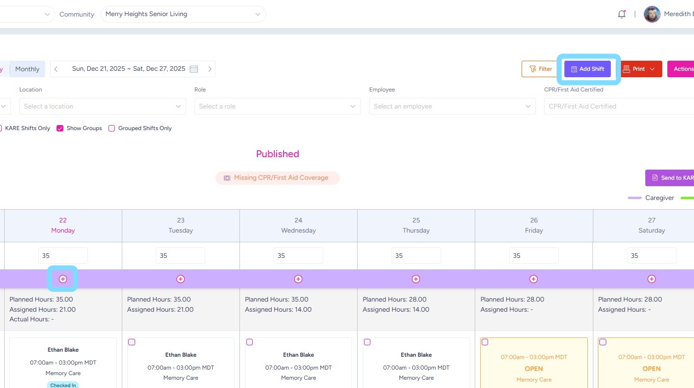Click the Caregiver purple legend swatch
Image resolution: width=694 pixels, height=388 pixels.
click(634, 198)
